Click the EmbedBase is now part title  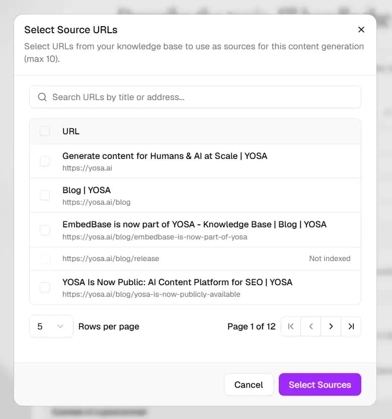point(194,224)
